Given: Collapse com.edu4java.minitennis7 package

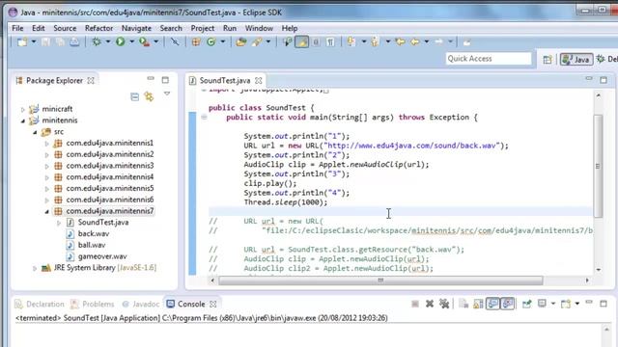Looking at the screenshot, I should [46, 212].
